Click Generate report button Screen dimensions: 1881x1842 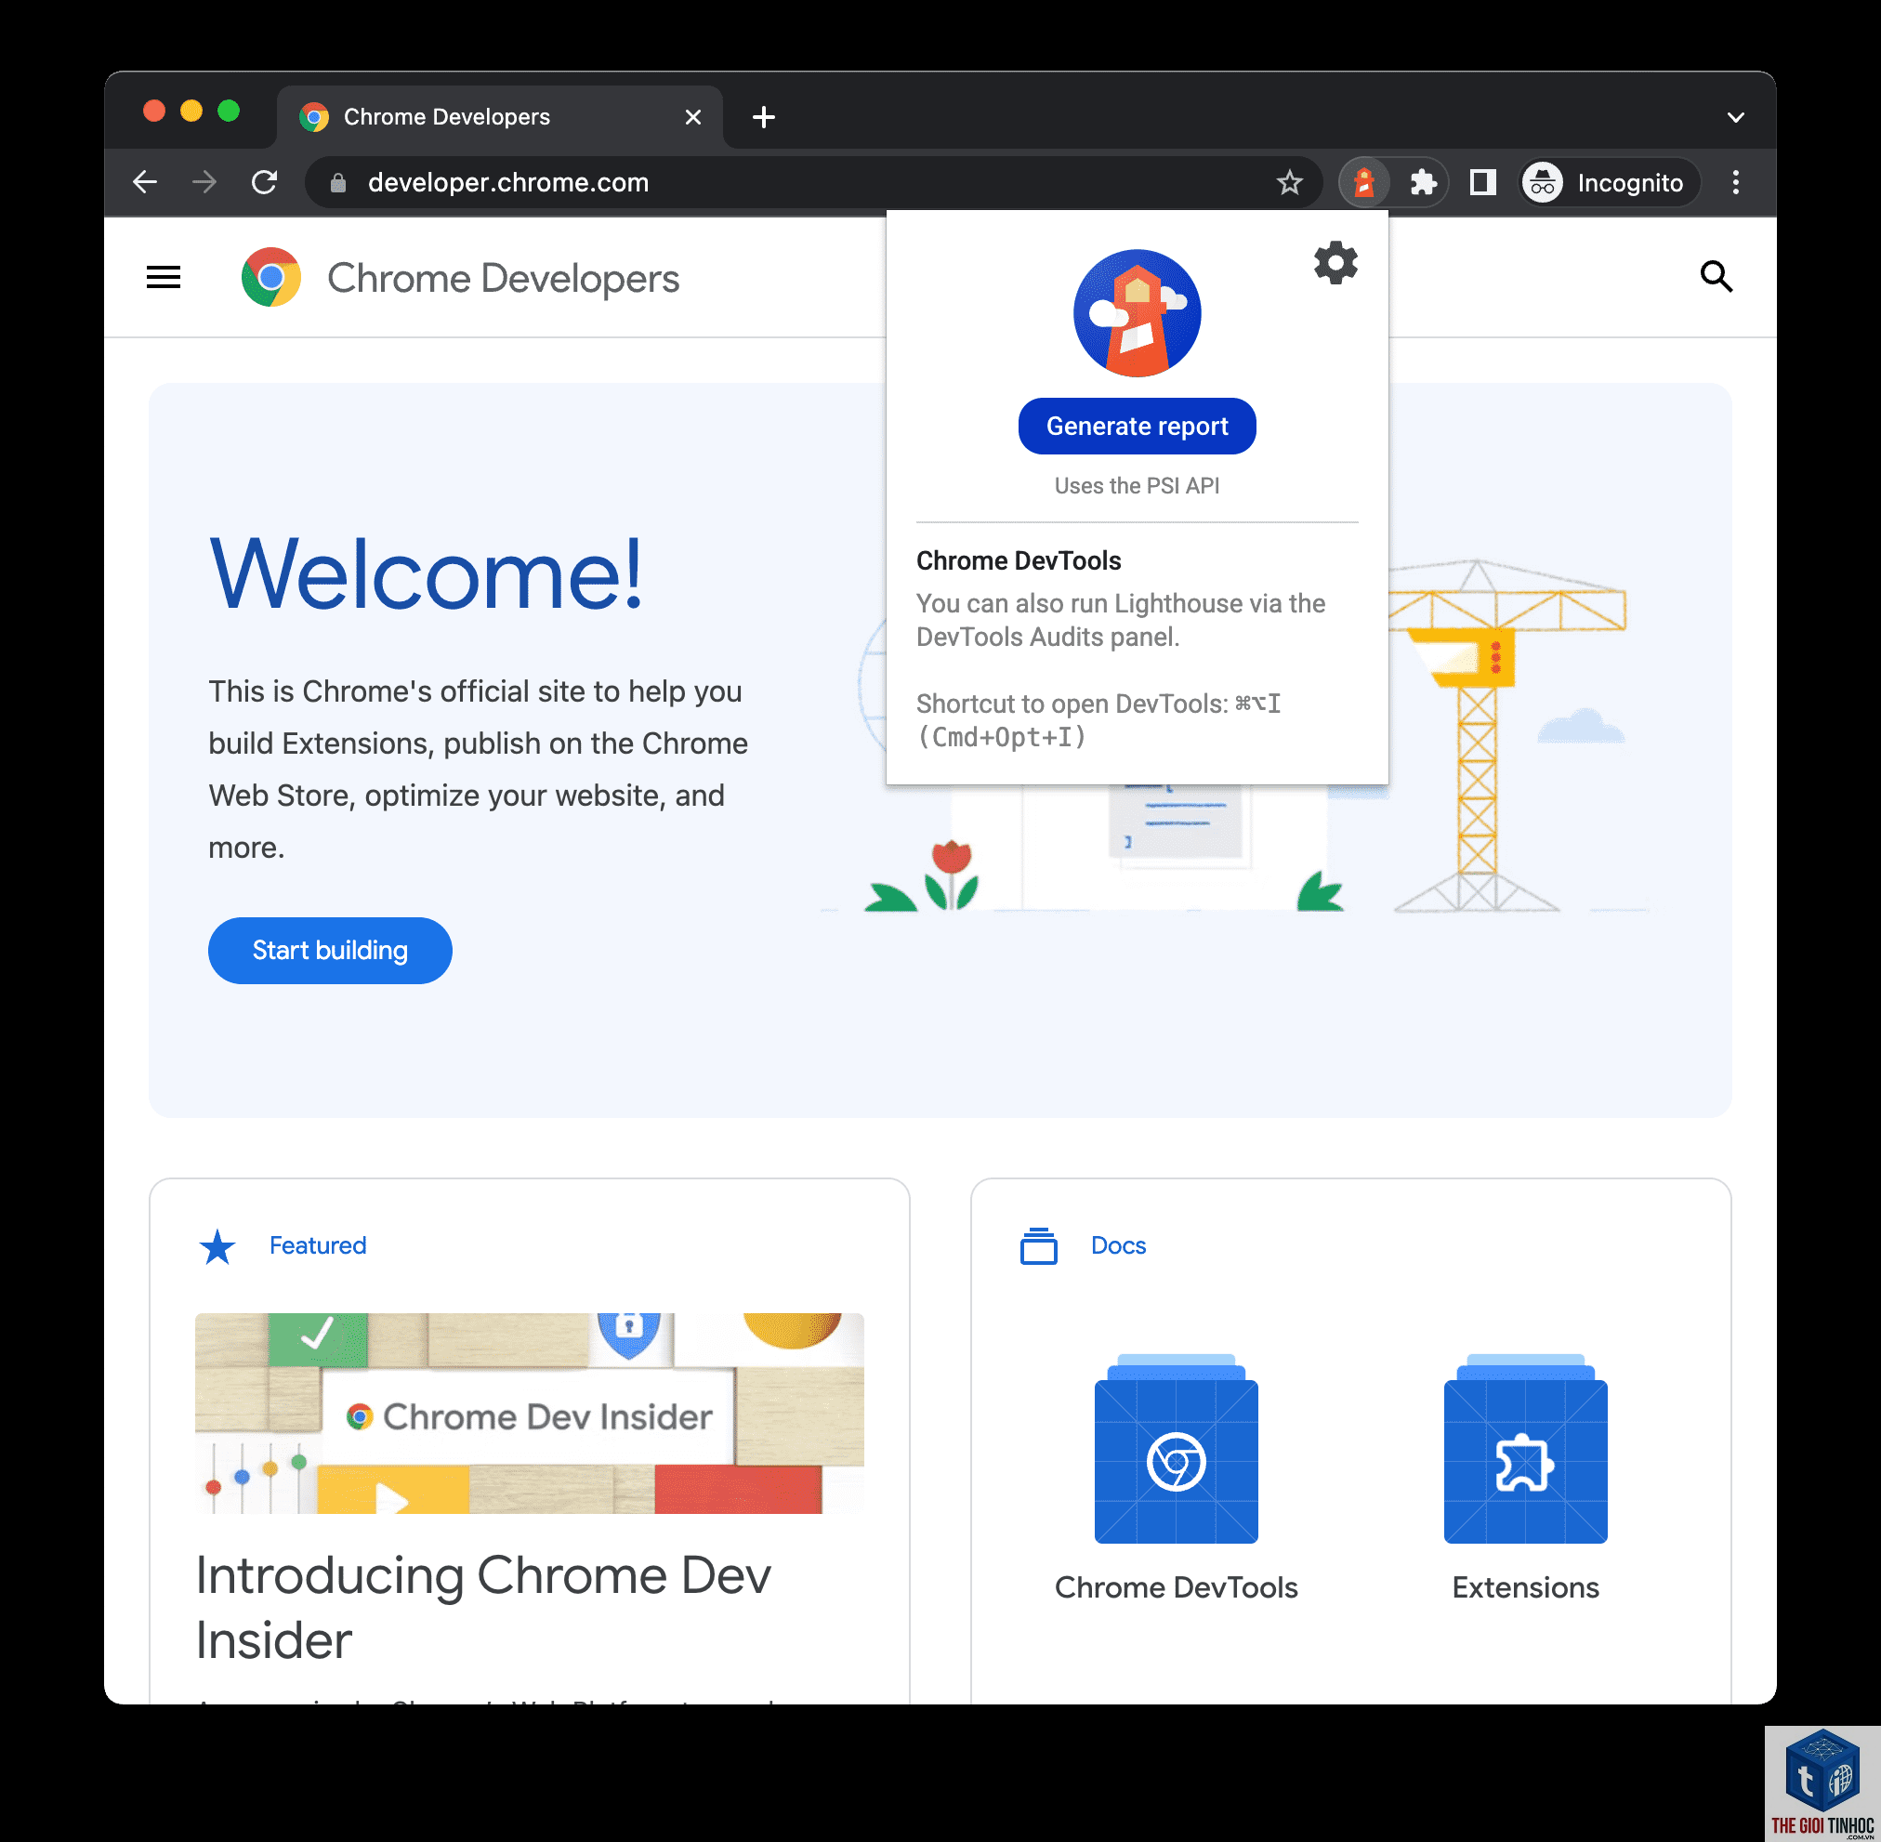[1137, 426]
